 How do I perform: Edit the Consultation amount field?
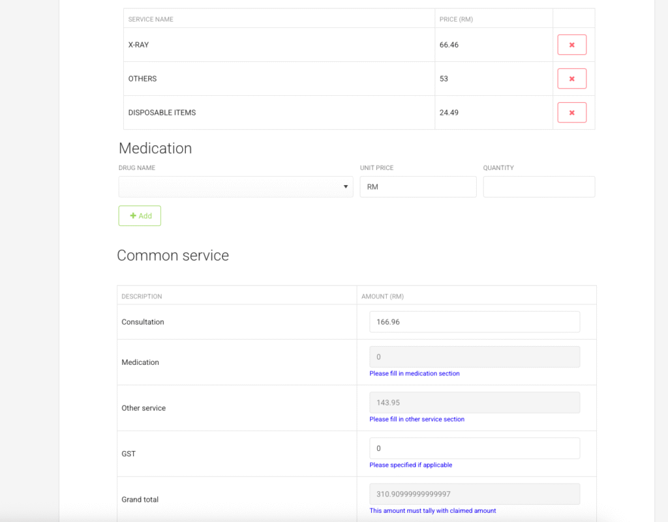[x=474, y=322]
